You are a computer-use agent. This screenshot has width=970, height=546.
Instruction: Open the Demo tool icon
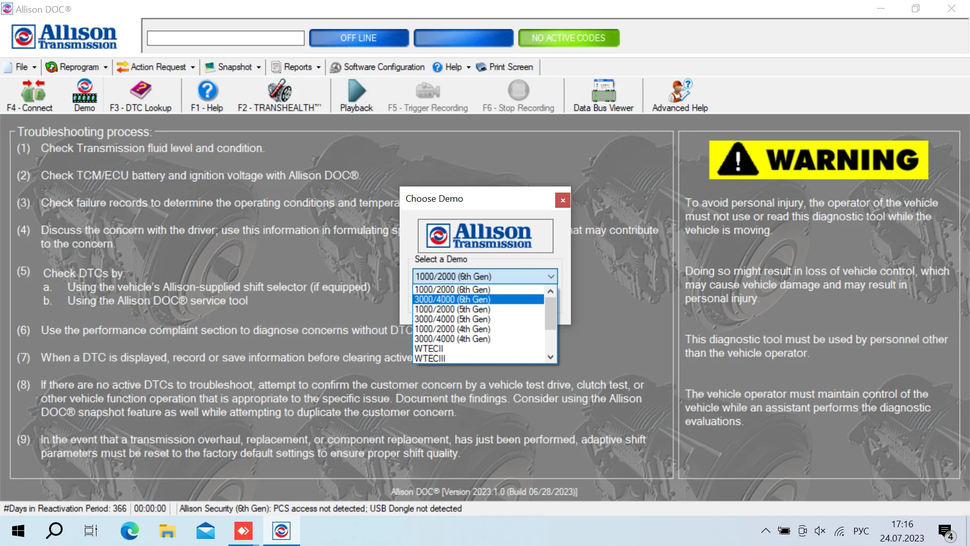coord(83,94)
